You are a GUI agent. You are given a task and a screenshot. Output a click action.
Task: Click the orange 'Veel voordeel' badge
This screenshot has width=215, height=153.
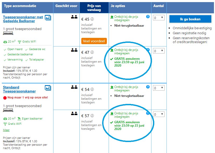pos(94,41)
